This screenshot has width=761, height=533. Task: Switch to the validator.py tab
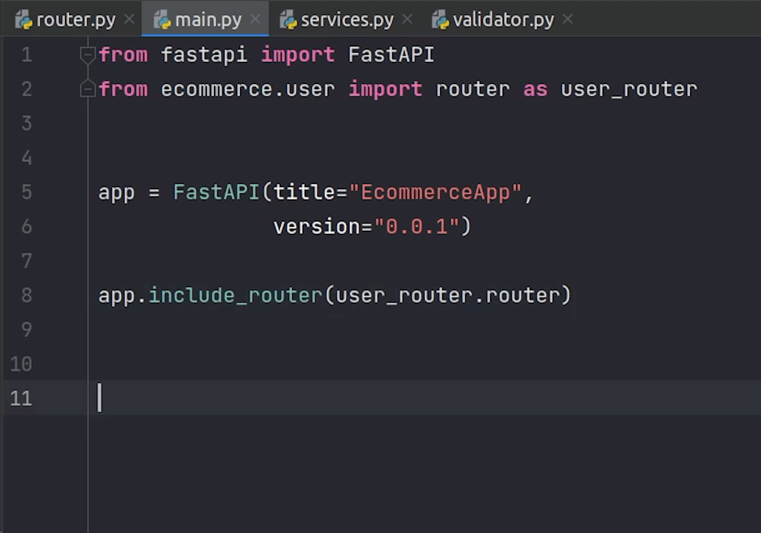pos(503,20)
